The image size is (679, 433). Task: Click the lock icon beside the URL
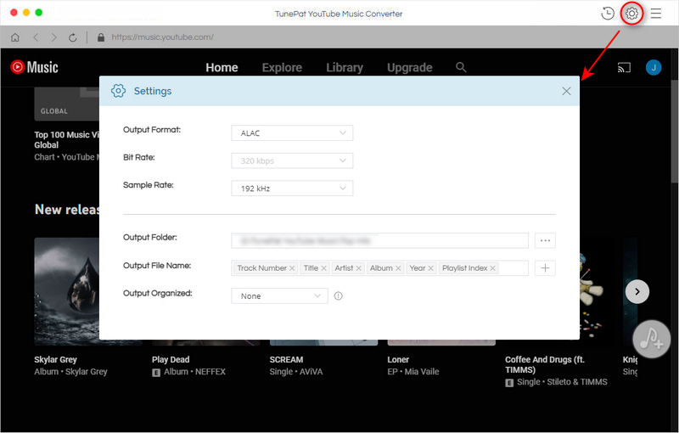tap(101, 37)
